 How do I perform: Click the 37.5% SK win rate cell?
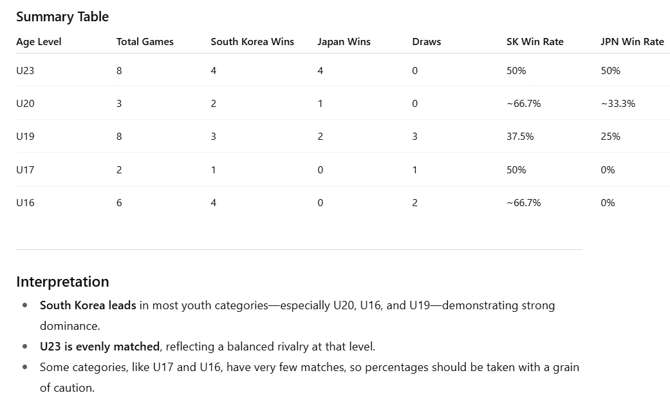(520, 137)
